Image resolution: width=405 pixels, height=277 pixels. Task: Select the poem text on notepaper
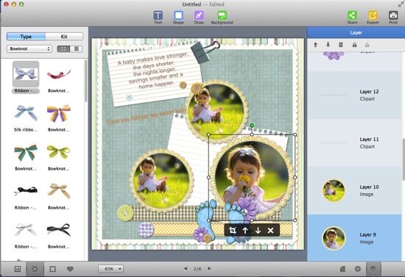tap(153, 71)
